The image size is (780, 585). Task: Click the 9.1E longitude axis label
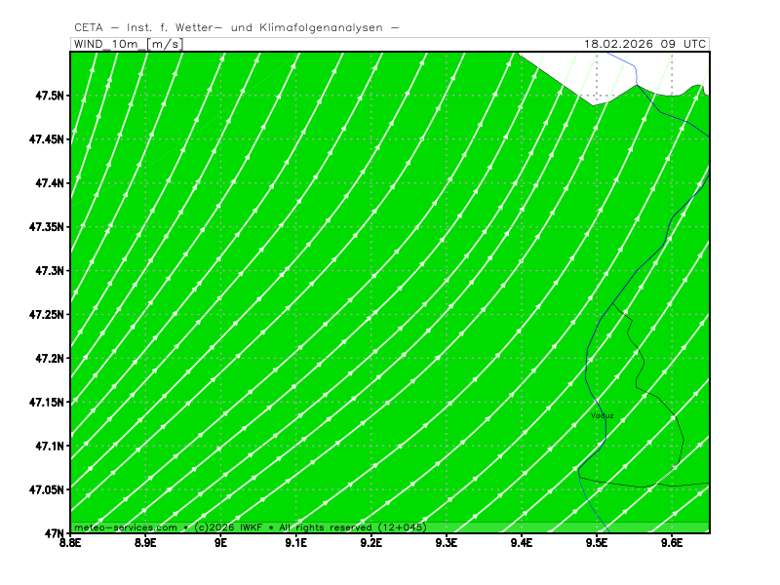(295, 544)
